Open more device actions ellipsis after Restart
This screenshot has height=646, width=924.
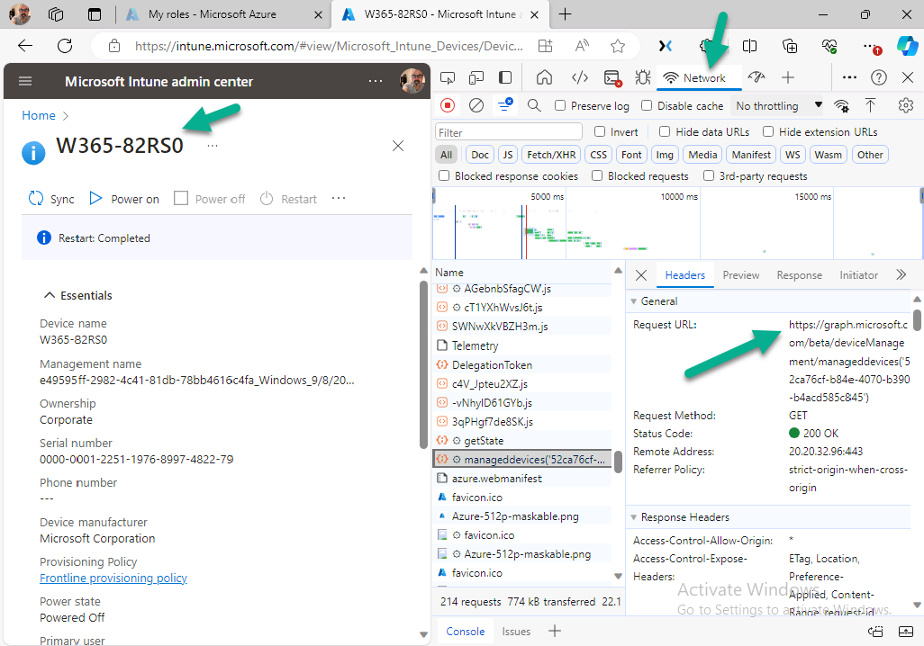point(339,199)
